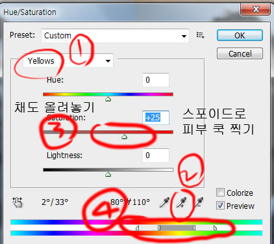The height and width of the screenshot is (244, 274).
Task: Toggle the Colorize checkbox
Action: pos(220,193)
